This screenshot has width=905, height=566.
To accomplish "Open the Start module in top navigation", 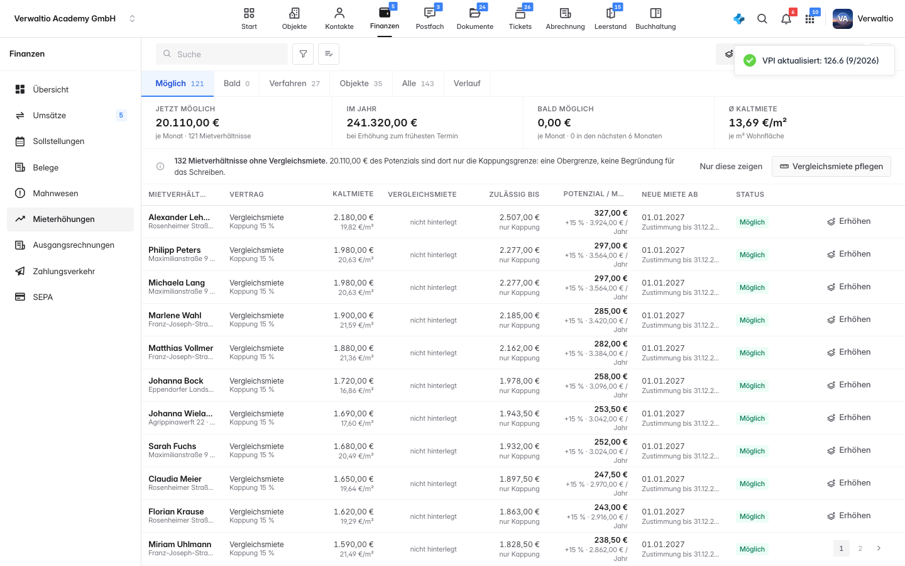I will click(x=249, y=19).
